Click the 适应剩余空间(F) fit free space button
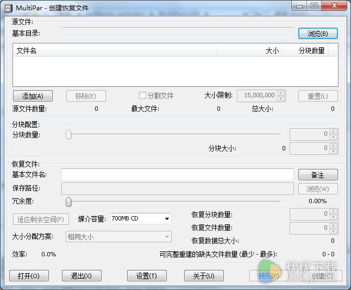Viewport: 351px width, 290px height. click(41, 219)
